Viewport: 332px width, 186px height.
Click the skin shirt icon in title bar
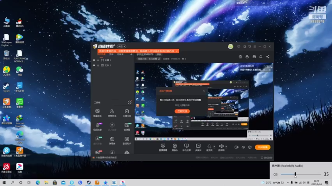[x=250, y=46]
